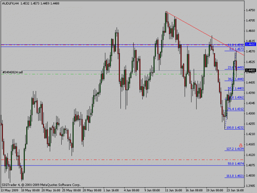The image size is (257, 193).
Task: Click the blue 1.4602 price tag
Action: [x=250, y=44]
